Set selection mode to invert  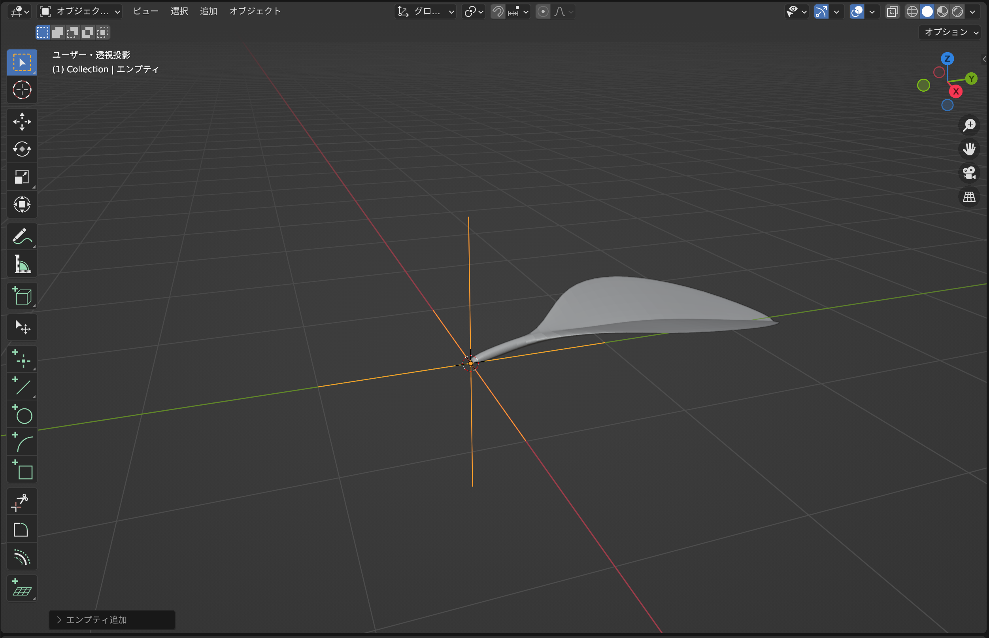(87, 32)
